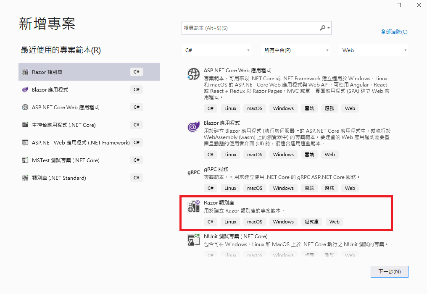
Task: Select ASP.NET Core Web 應用程式 template title
Action: point(237,71)
